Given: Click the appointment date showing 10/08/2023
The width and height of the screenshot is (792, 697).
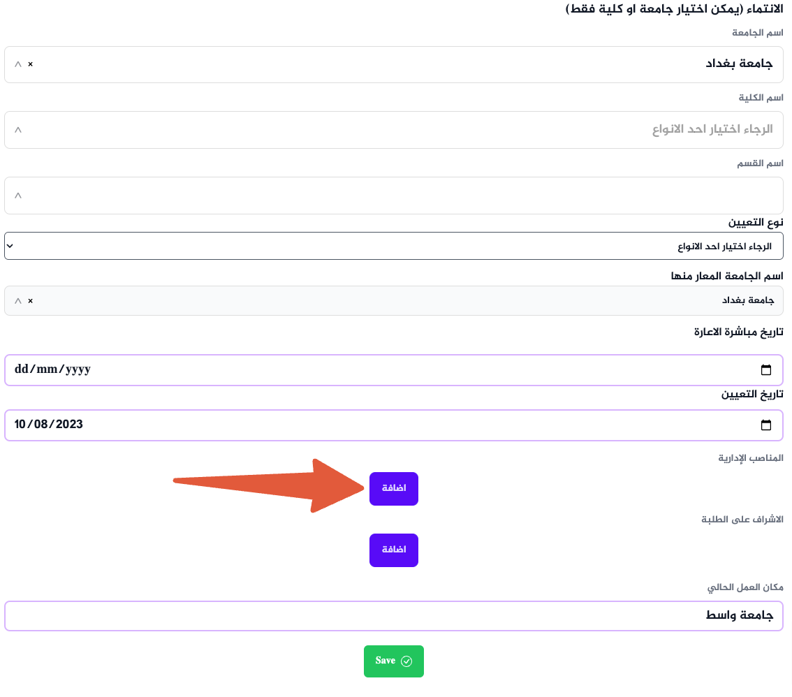Looking at the screenshot, I should (349, 425).
